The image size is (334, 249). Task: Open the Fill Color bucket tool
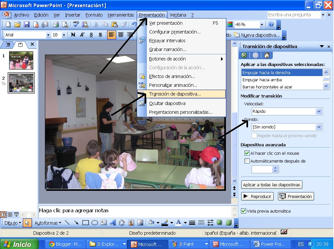[x=151, y=223]
